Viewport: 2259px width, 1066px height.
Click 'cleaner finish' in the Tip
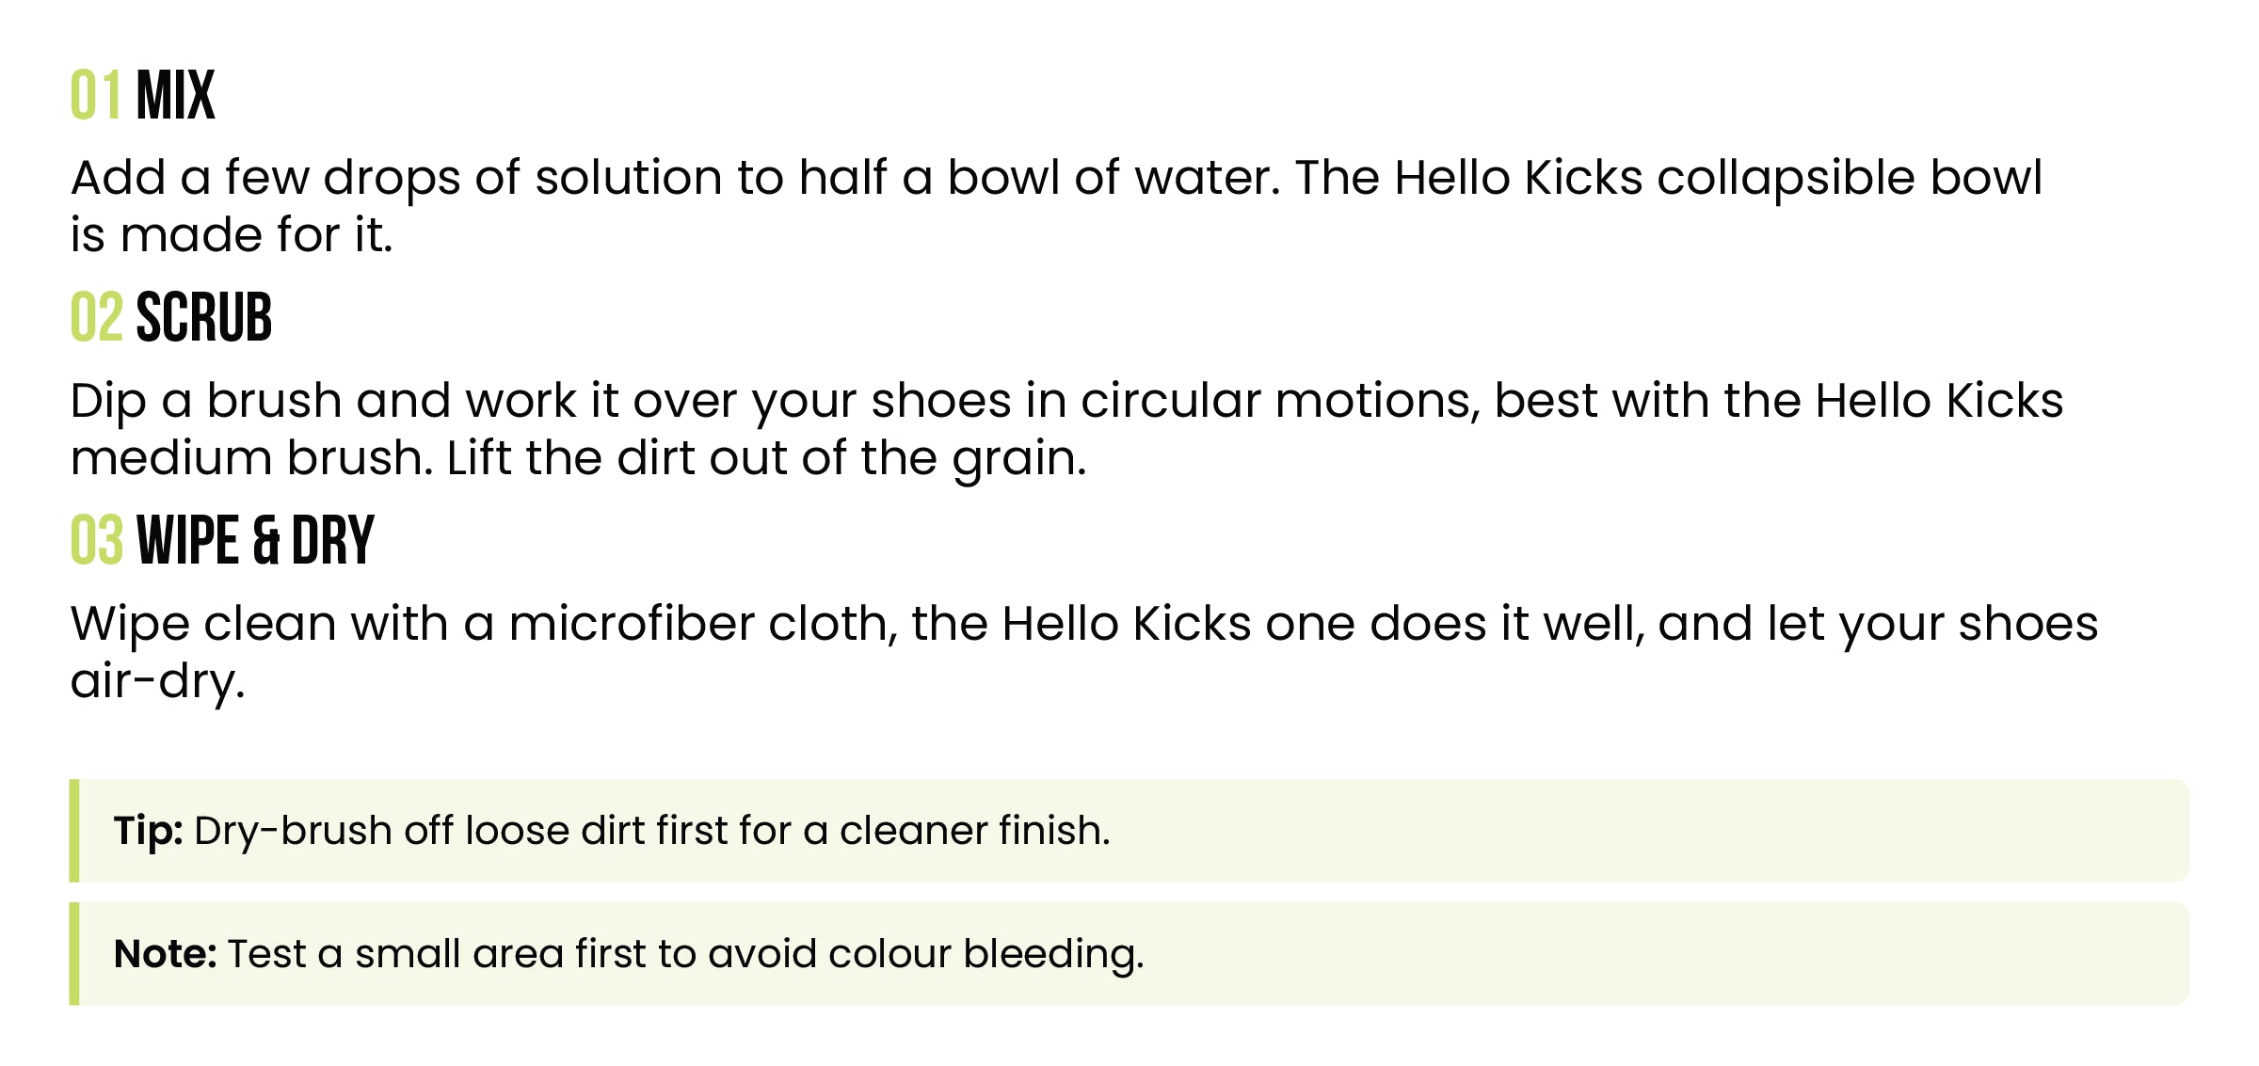pos(975,831)
